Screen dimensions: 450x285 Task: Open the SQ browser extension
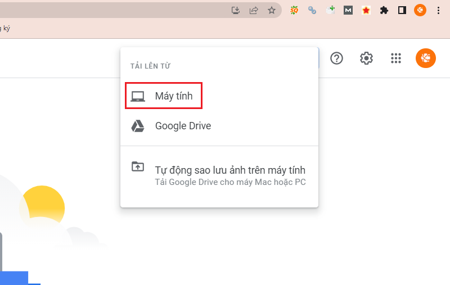pos(294,11)
